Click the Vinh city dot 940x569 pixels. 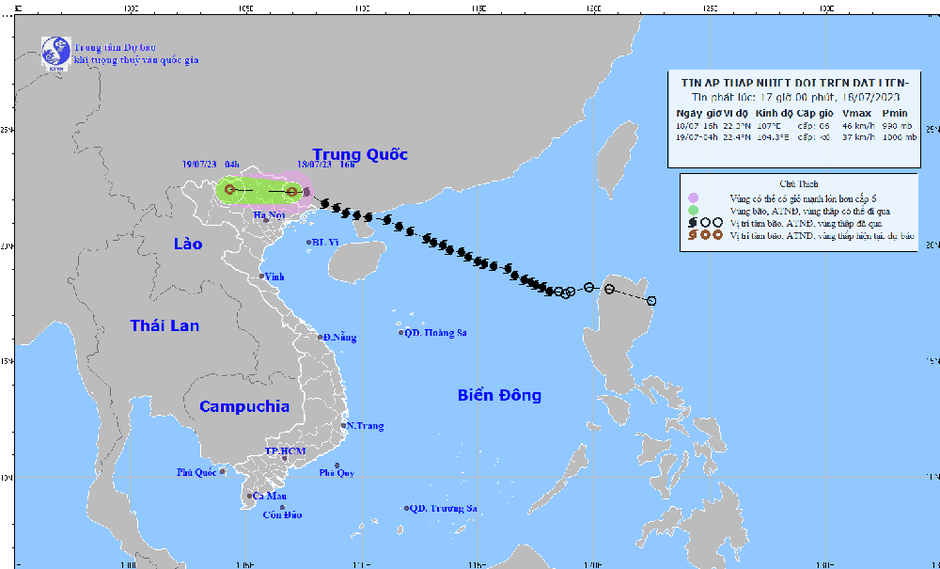[x=261, y=276]
